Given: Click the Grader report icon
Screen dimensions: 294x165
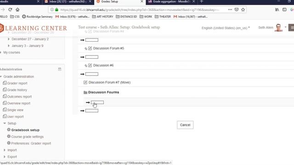Looking at the screenshot, I should point(5,83).
